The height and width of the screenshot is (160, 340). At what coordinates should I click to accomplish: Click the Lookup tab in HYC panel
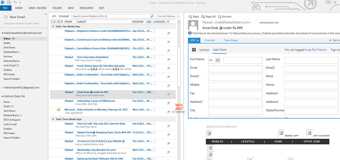click(x=204, y=50)
